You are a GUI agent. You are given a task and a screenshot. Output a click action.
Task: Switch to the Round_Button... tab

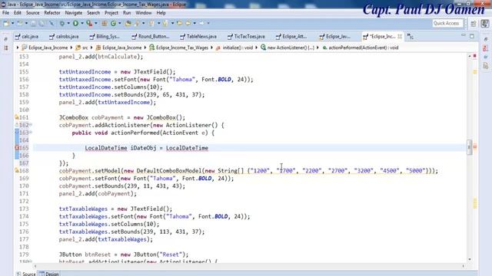pyautogui.click(x=151, y=37)
